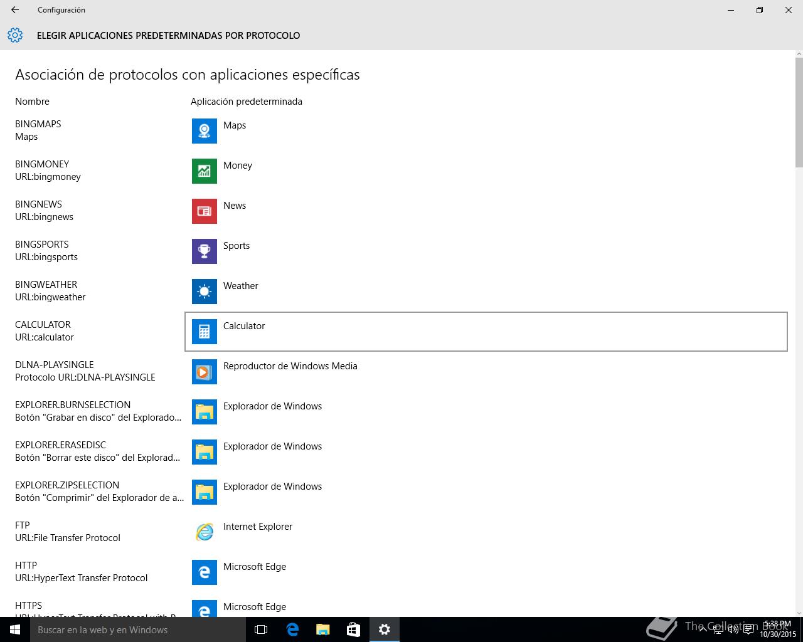
Task: Click Reproductor de Windows Media label
Action: click(290, 366)
